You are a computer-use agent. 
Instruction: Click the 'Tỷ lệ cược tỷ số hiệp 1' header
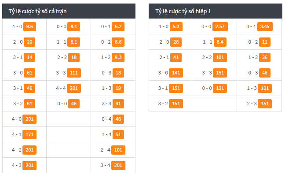coord(183,11)
